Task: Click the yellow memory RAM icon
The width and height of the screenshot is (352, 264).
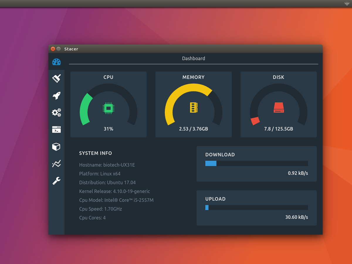Action: pos(194,107)
